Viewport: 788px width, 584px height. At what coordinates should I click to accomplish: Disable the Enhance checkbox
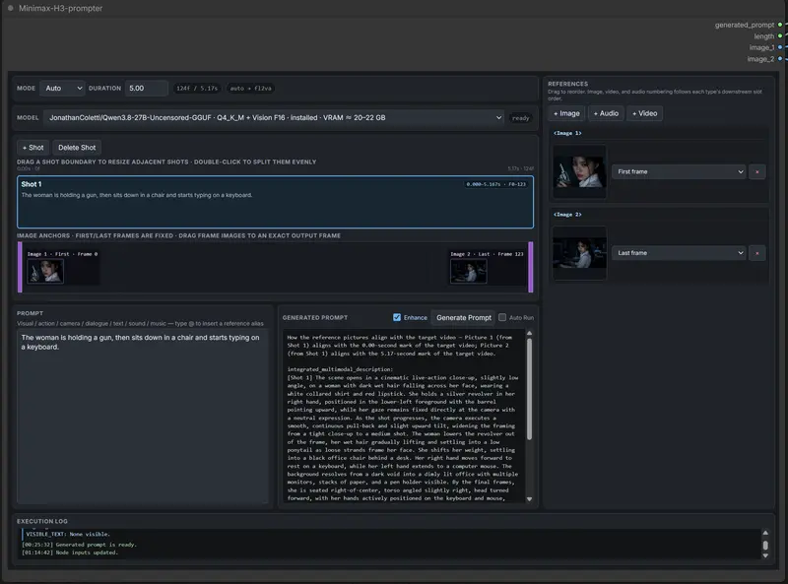coord(397,318)
